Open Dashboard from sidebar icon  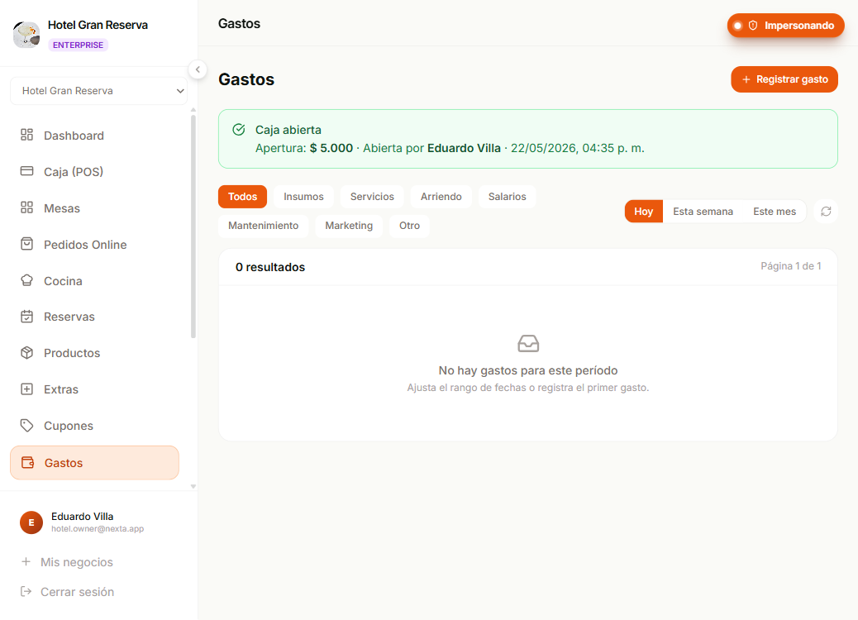click(26, 135)
